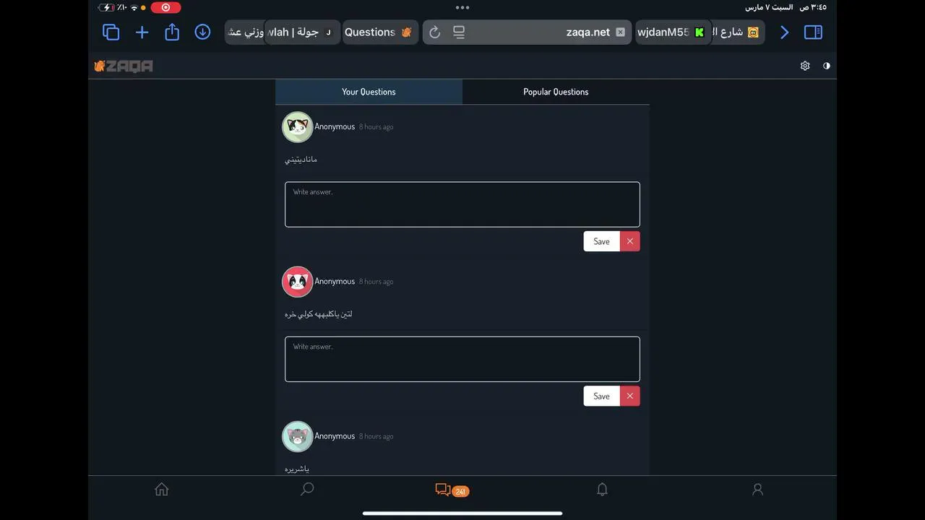Open Safari downloads icon
925x520 pixels.
(x=202, y=32)
